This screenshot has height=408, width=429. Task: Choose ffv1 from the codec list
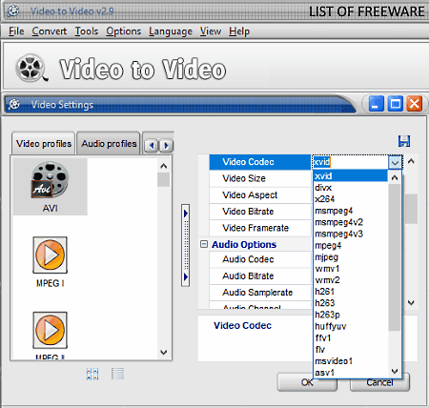[350, 337]
